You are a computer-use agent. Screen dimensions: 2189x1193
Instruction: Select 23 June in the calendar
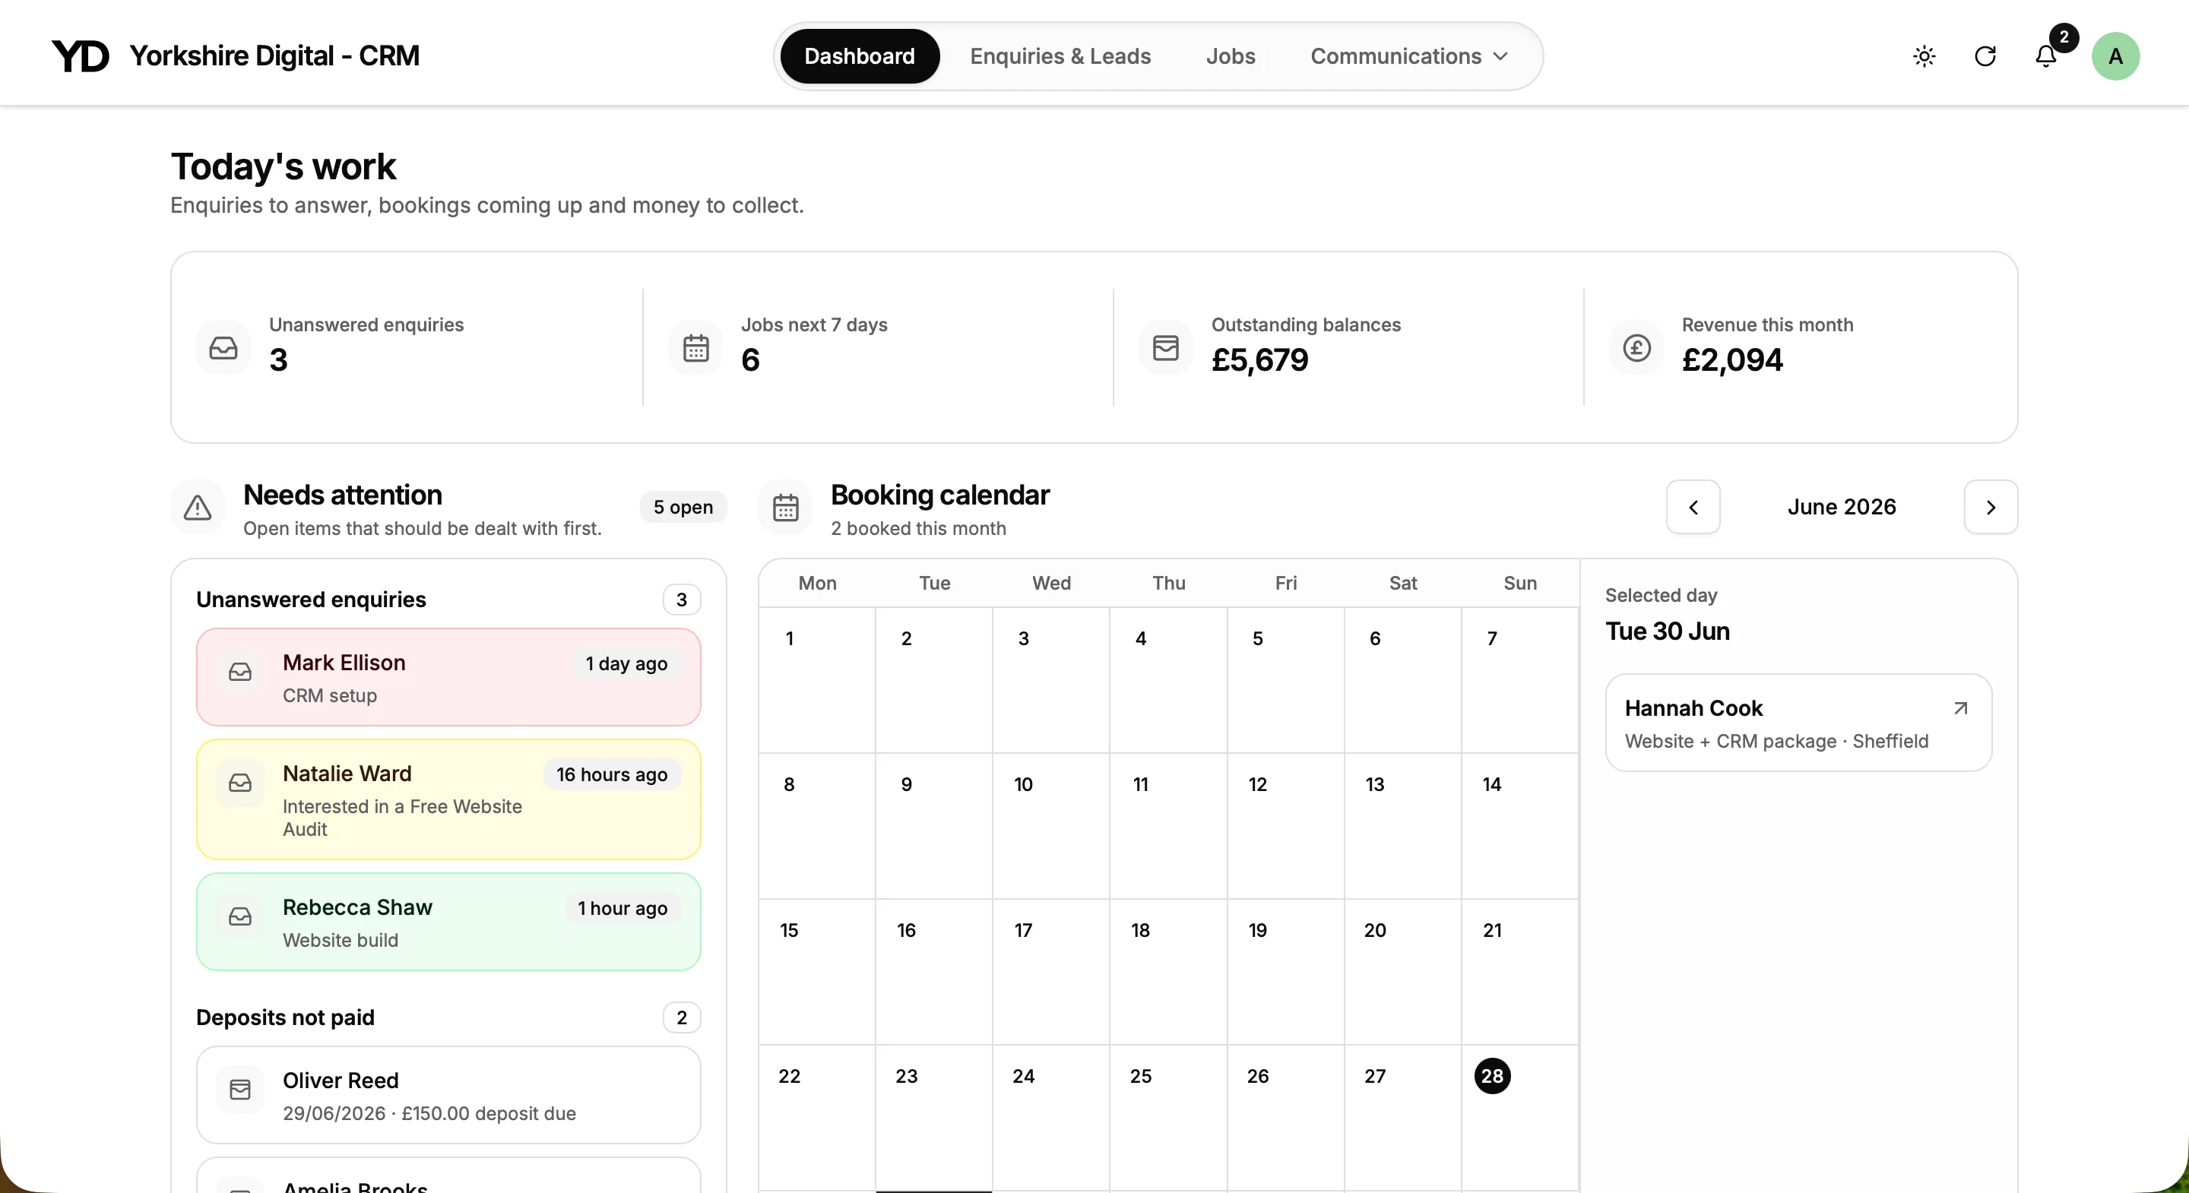[934, 1119]
